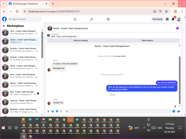
Task: Click the chat scrollbar down arrow
Action: (x=180, y=106)
